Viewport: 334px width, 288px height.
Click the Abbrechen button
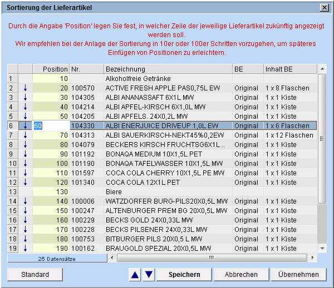pyautogui.click(x=241, y=274)
